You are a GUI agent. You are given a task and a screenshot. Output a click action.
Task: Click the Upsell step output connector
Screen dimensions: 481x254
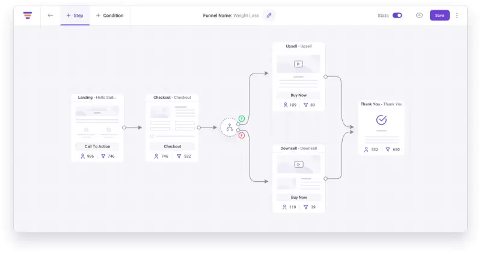pyautogui.click(x=325, y=77)
